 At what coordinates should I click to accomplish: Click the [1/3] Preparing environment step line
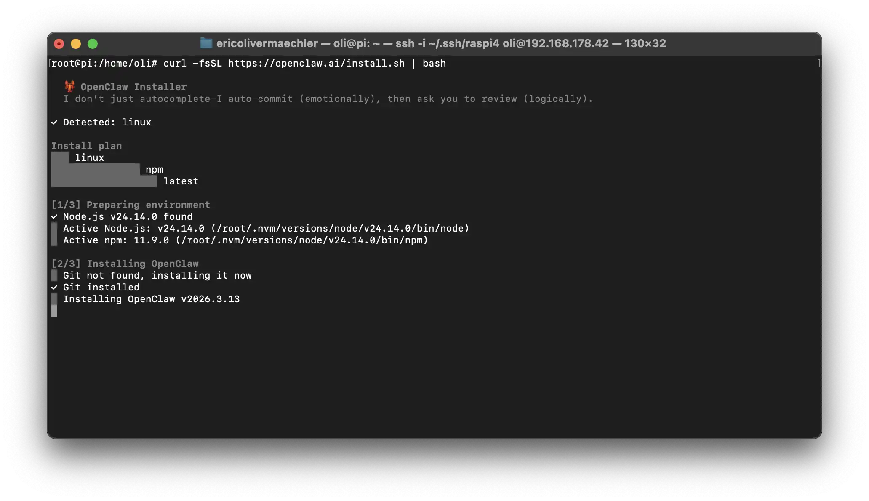(x=131, y=205)
